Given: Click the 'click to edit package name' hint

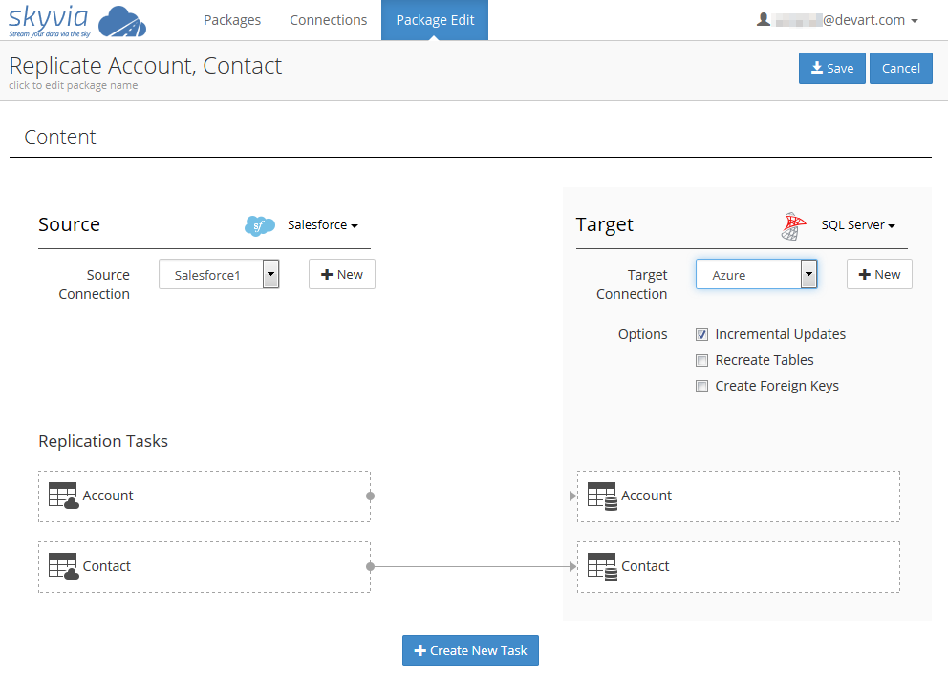Looking at the screenshot, I should (74, 85).
